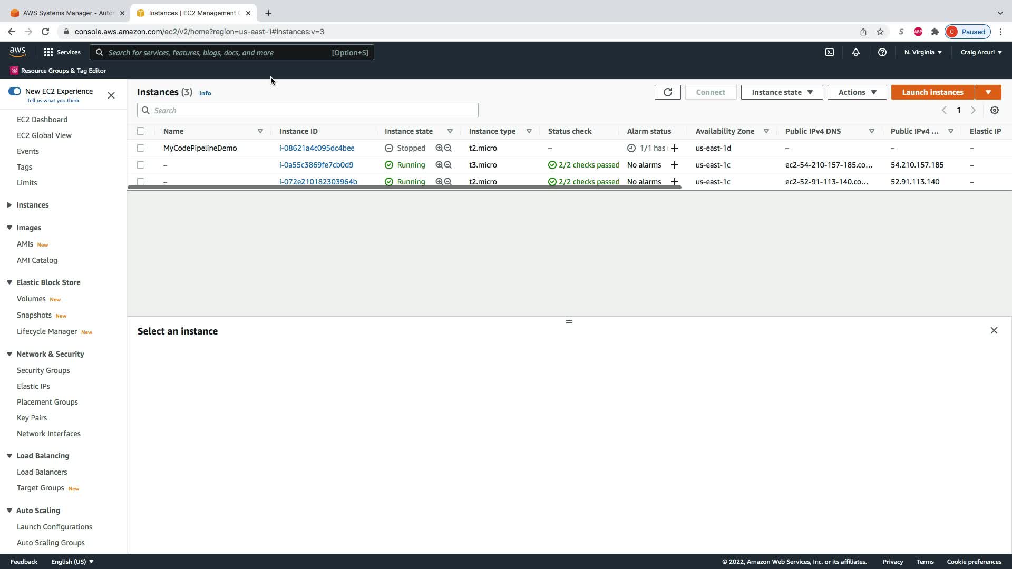Viewport: 1012px width, 569px height.
Task: Add alarm plus icon for MyCodePipelineDemo
Action: click(674, 148)
